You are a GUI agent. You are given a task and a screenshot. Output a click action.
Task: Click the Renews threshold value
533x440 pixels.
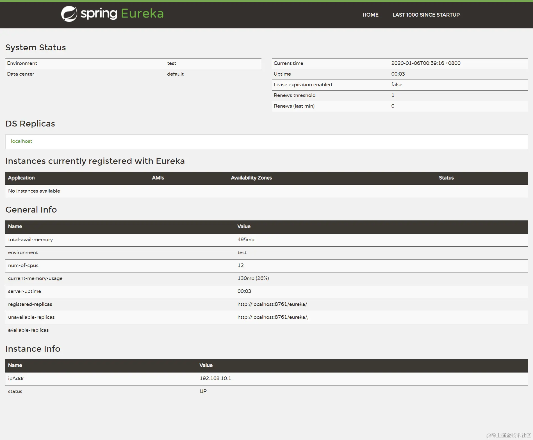click(x=393, y=95)
